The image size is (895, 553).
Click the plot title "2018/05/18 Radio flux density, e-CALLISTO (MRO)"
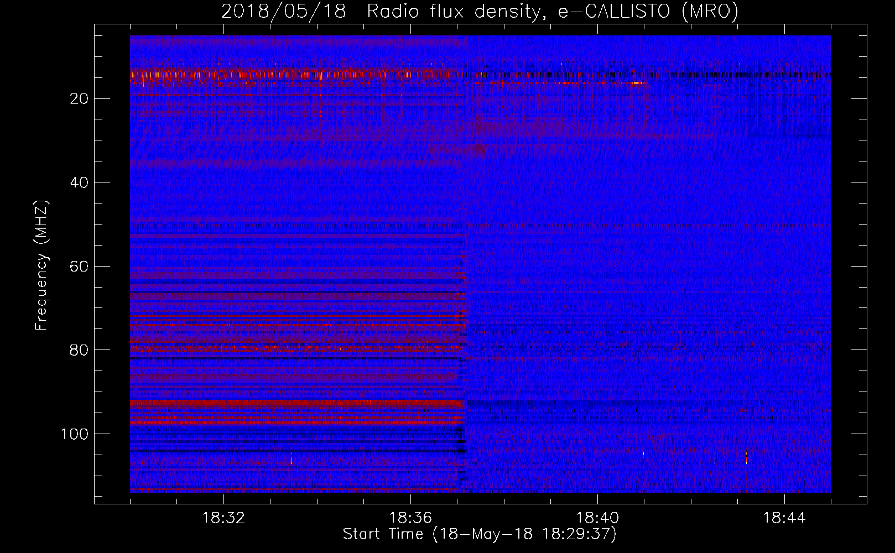pos(480,11)
